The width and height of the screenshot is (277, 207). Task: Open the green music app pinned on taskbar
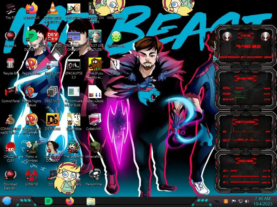[48, 201]
